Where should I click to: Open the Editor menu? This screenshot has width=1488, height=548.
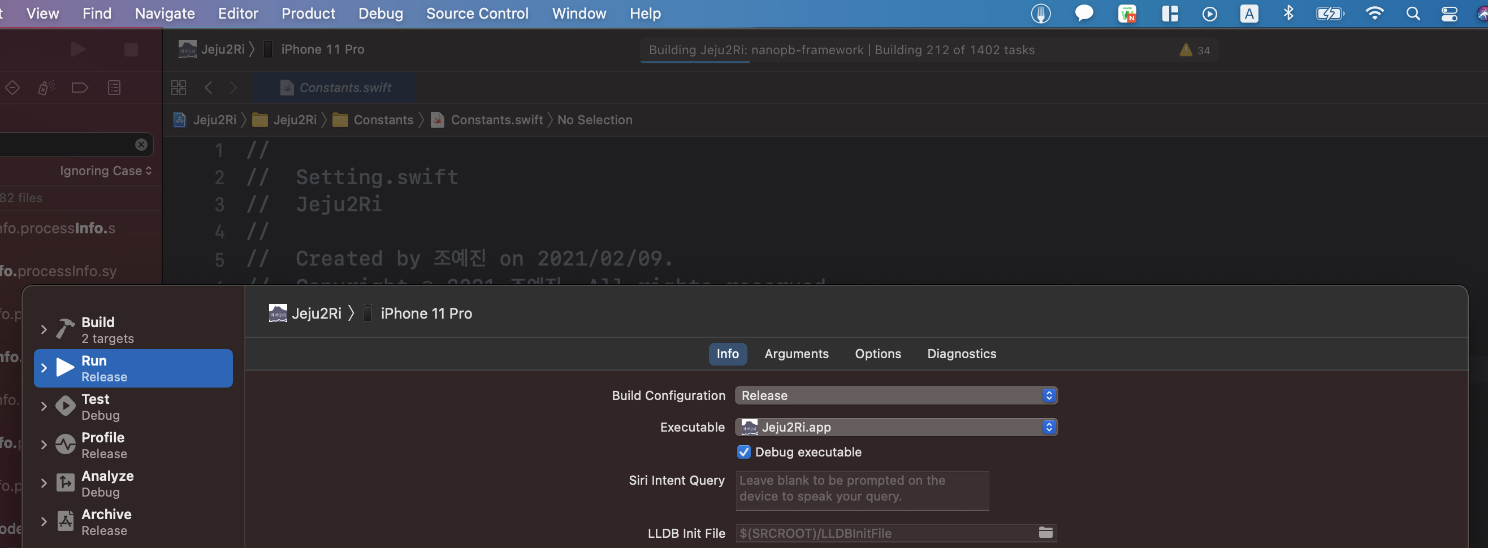pos(238,14)
